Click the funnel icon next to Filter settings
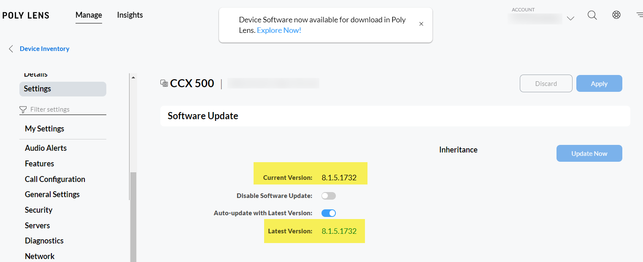Image resolution: width=643 pixels, height=262 pixels. [x=23, y=109]
